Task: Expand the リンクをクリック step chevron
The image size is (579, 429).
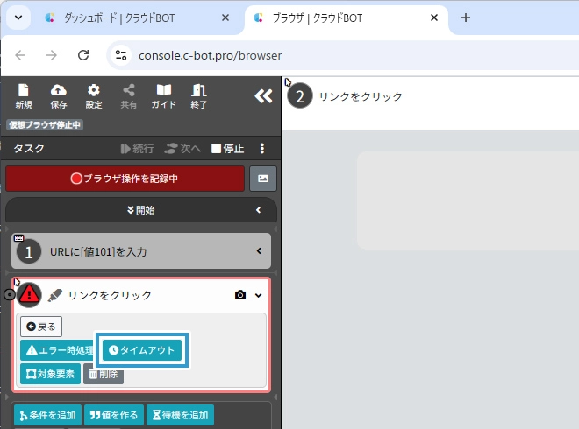Action: [x=259, y=295]
